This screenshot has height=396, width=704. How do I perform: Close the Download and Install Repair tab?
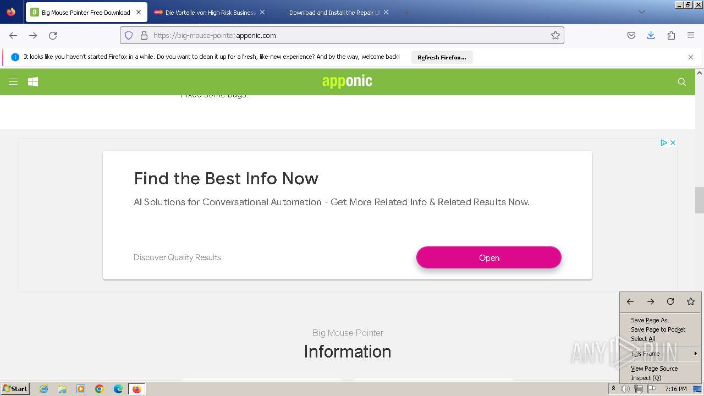[x=386, y=12]
